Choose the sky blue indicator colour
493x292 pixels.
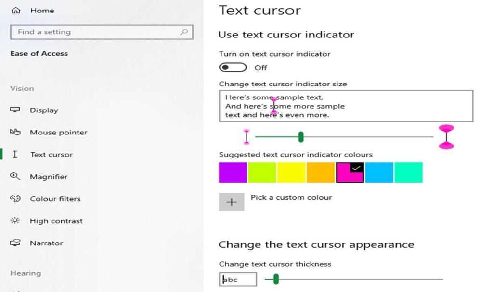(x=379, y=172)
